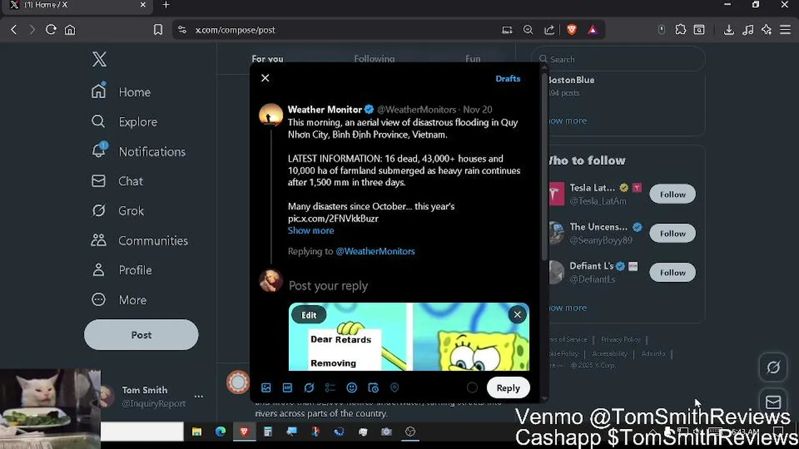Edit the attached image

point(309,315)
